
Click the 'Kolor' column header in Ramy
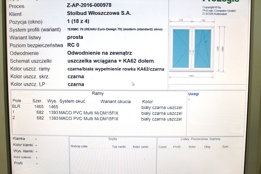(x=147, y=101)
